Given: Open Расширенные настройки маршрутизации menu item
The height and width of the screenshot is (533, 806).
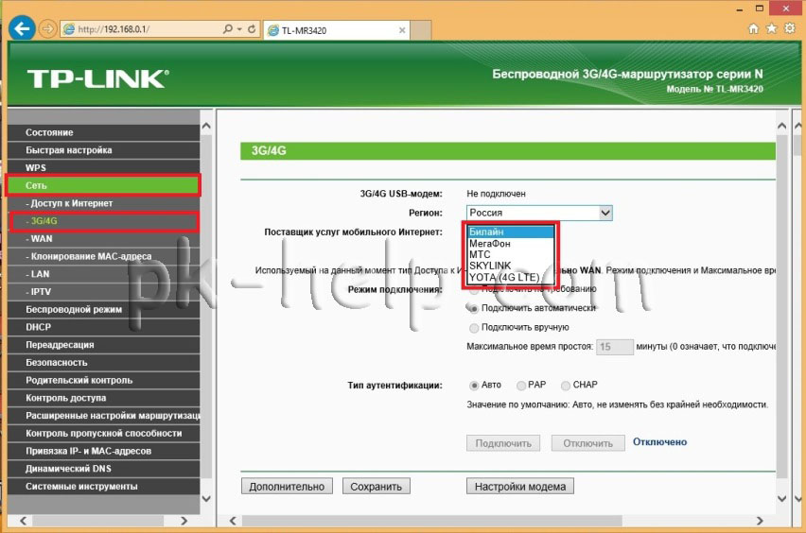Looking at the screenshot, I should click(104, 416).
